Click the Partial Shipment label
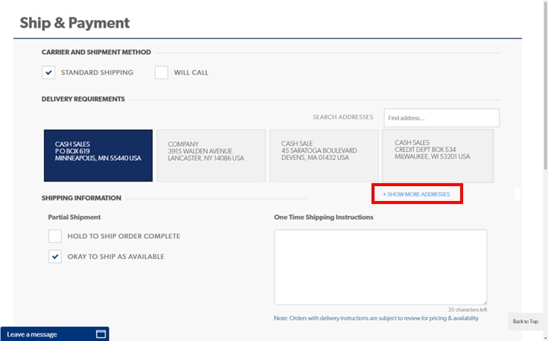Image resolution: width=548 pixels, height=341 pixels. pos(74,217)
